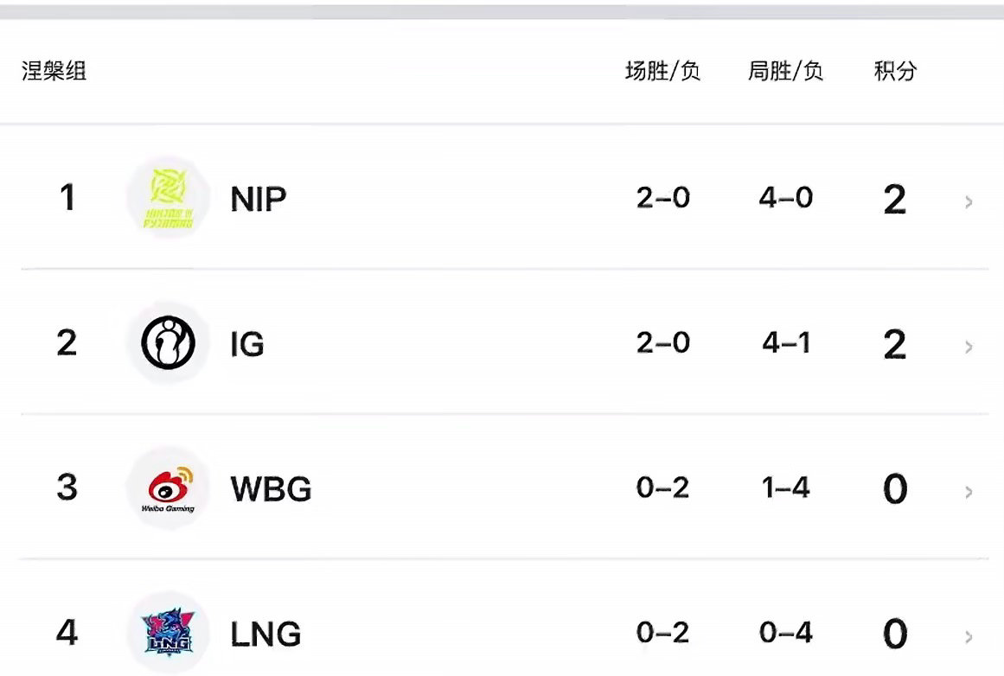Open the NIP team name
Screen dimensions: 1004x676
coord(258,199)
